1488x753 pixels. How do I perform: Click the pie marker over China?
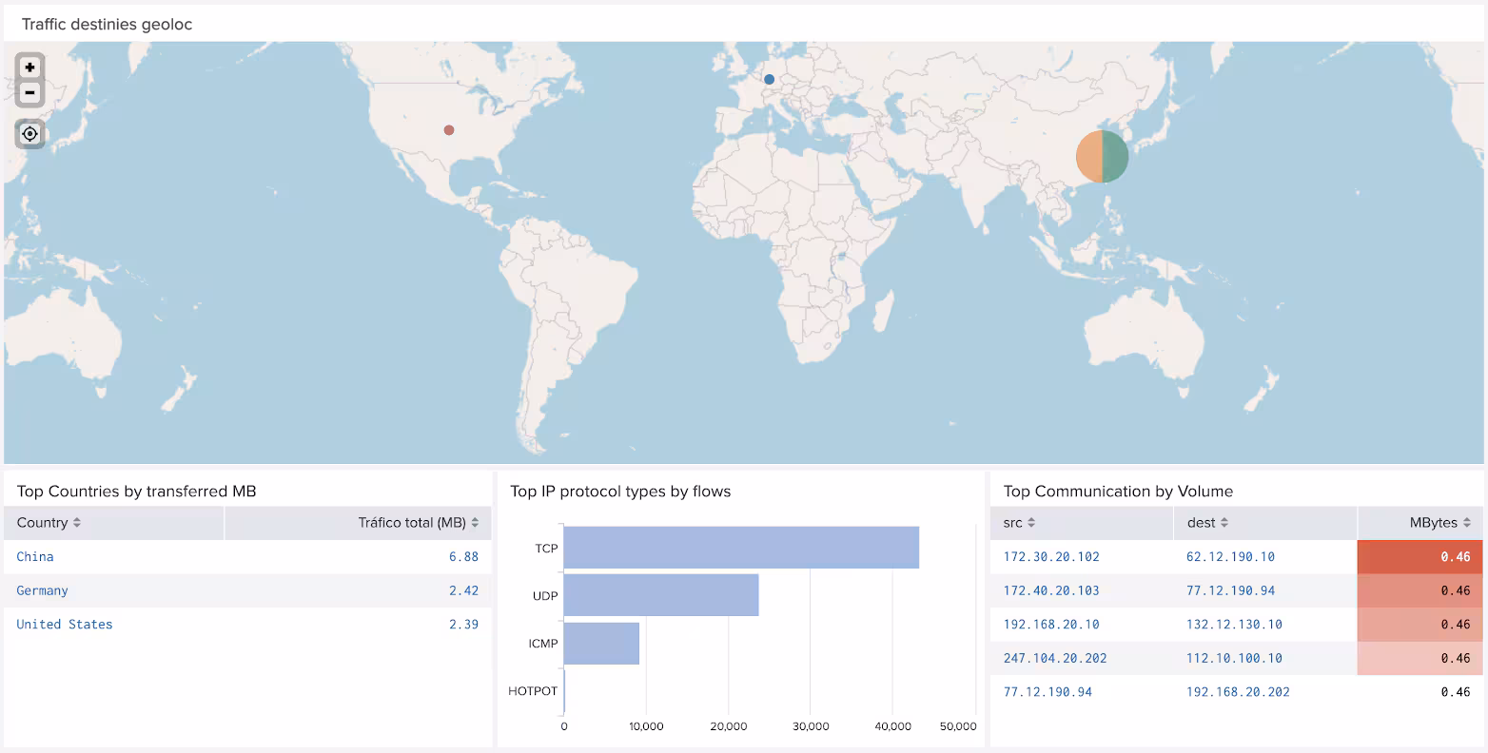point(1102,157)
